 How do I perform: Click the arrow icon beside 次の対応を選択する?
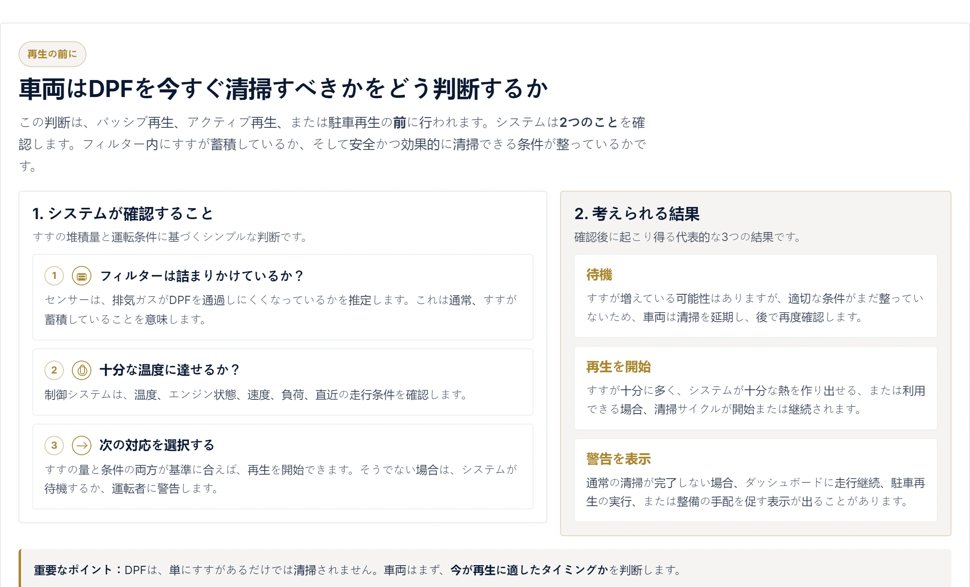click(x=82, y=446)
